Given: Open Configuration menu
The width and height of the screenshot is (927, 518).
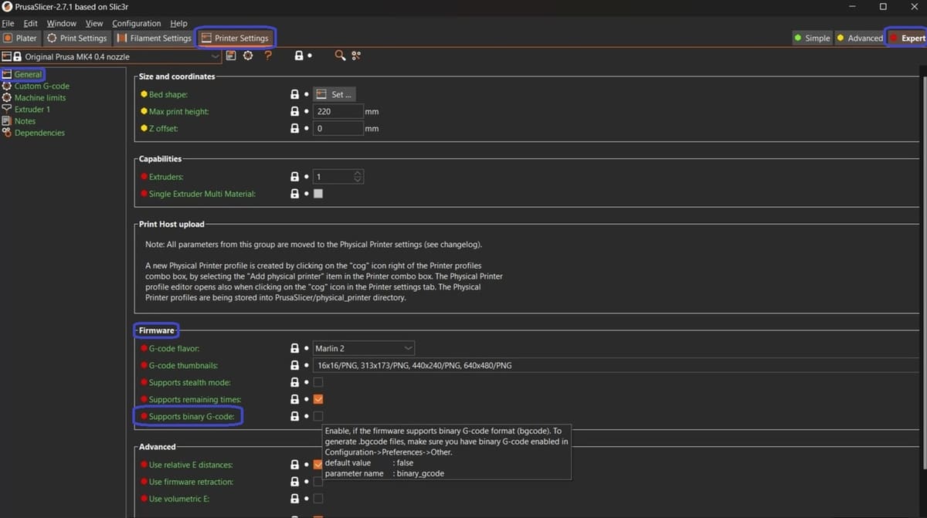Looking at the screenshot, I should click(x=137, y=23).
